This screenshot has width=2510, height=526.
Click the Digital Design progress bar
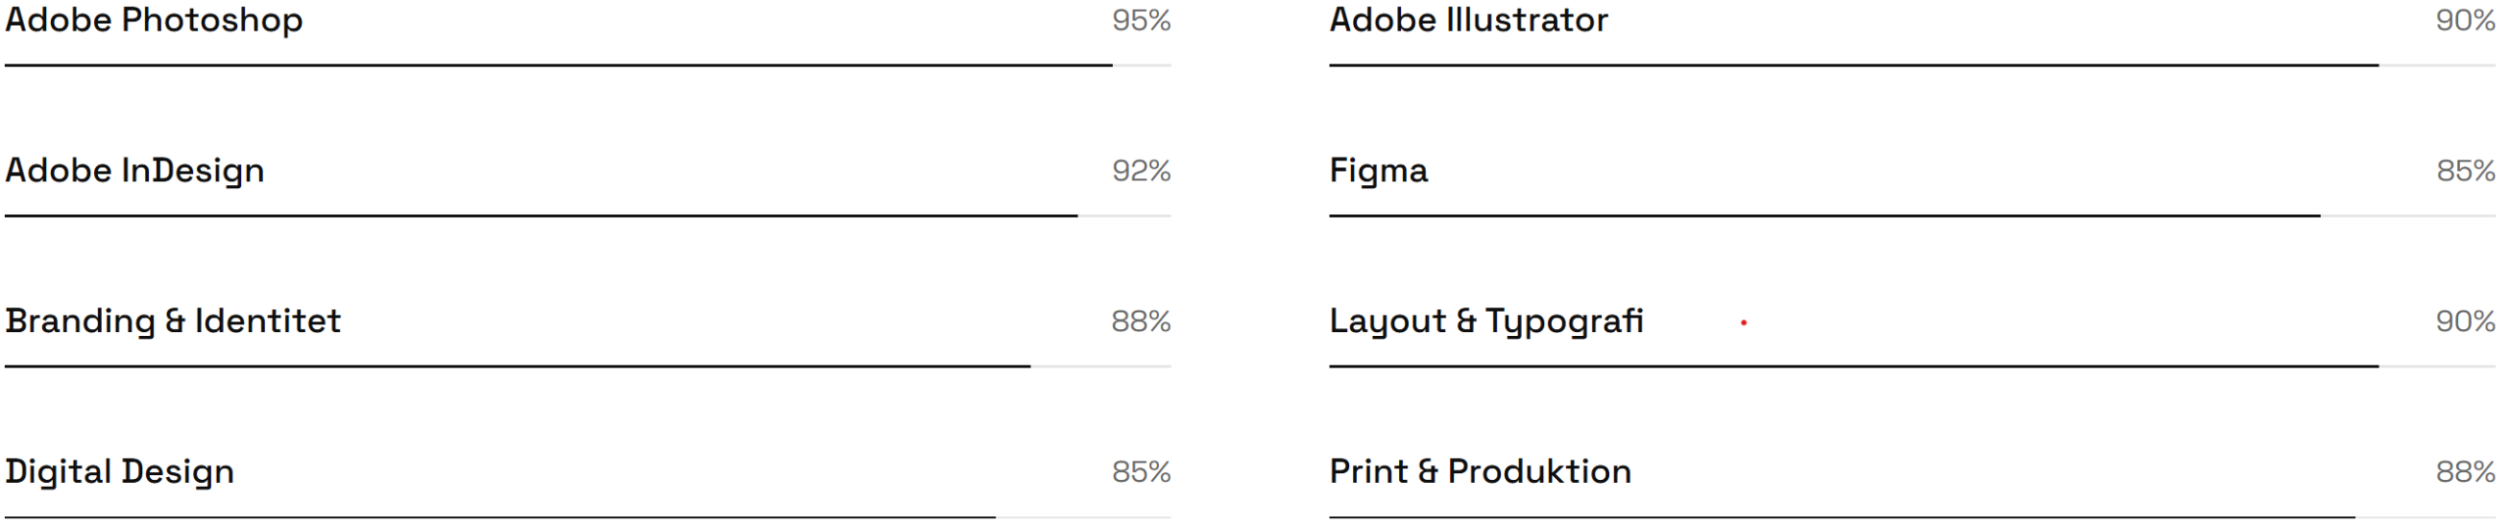[587, 516]
